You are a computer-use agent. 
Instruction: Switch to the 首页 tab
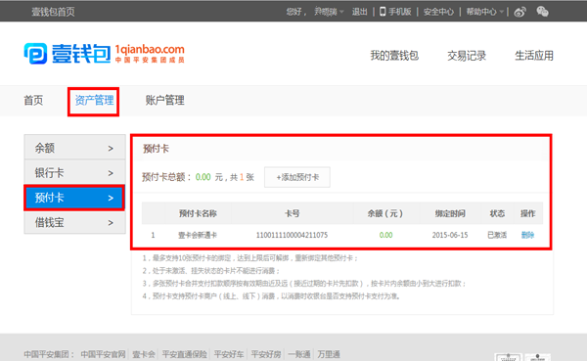[x=33, y=101]
